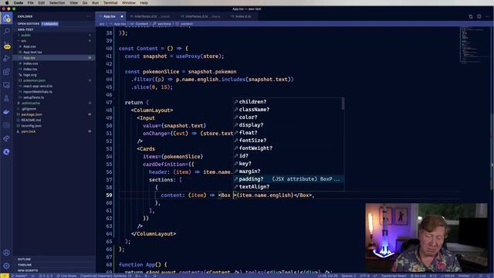Open the Help menu
Image resolution: width=494 pixels, height=278 pixels.
click(144, 2)
